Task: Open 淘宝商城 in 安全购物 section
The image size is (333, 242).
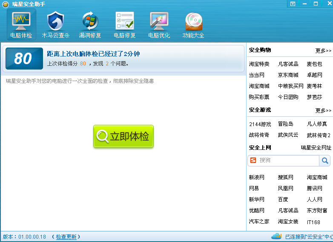Action: click(259, 86)
